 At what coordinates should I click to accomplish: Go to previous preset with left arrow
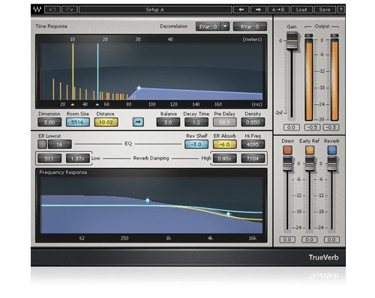241,10
